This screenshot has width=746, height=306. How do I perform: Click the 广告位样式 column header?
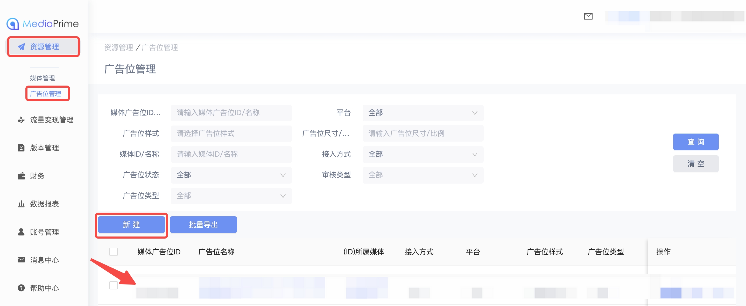544,252
